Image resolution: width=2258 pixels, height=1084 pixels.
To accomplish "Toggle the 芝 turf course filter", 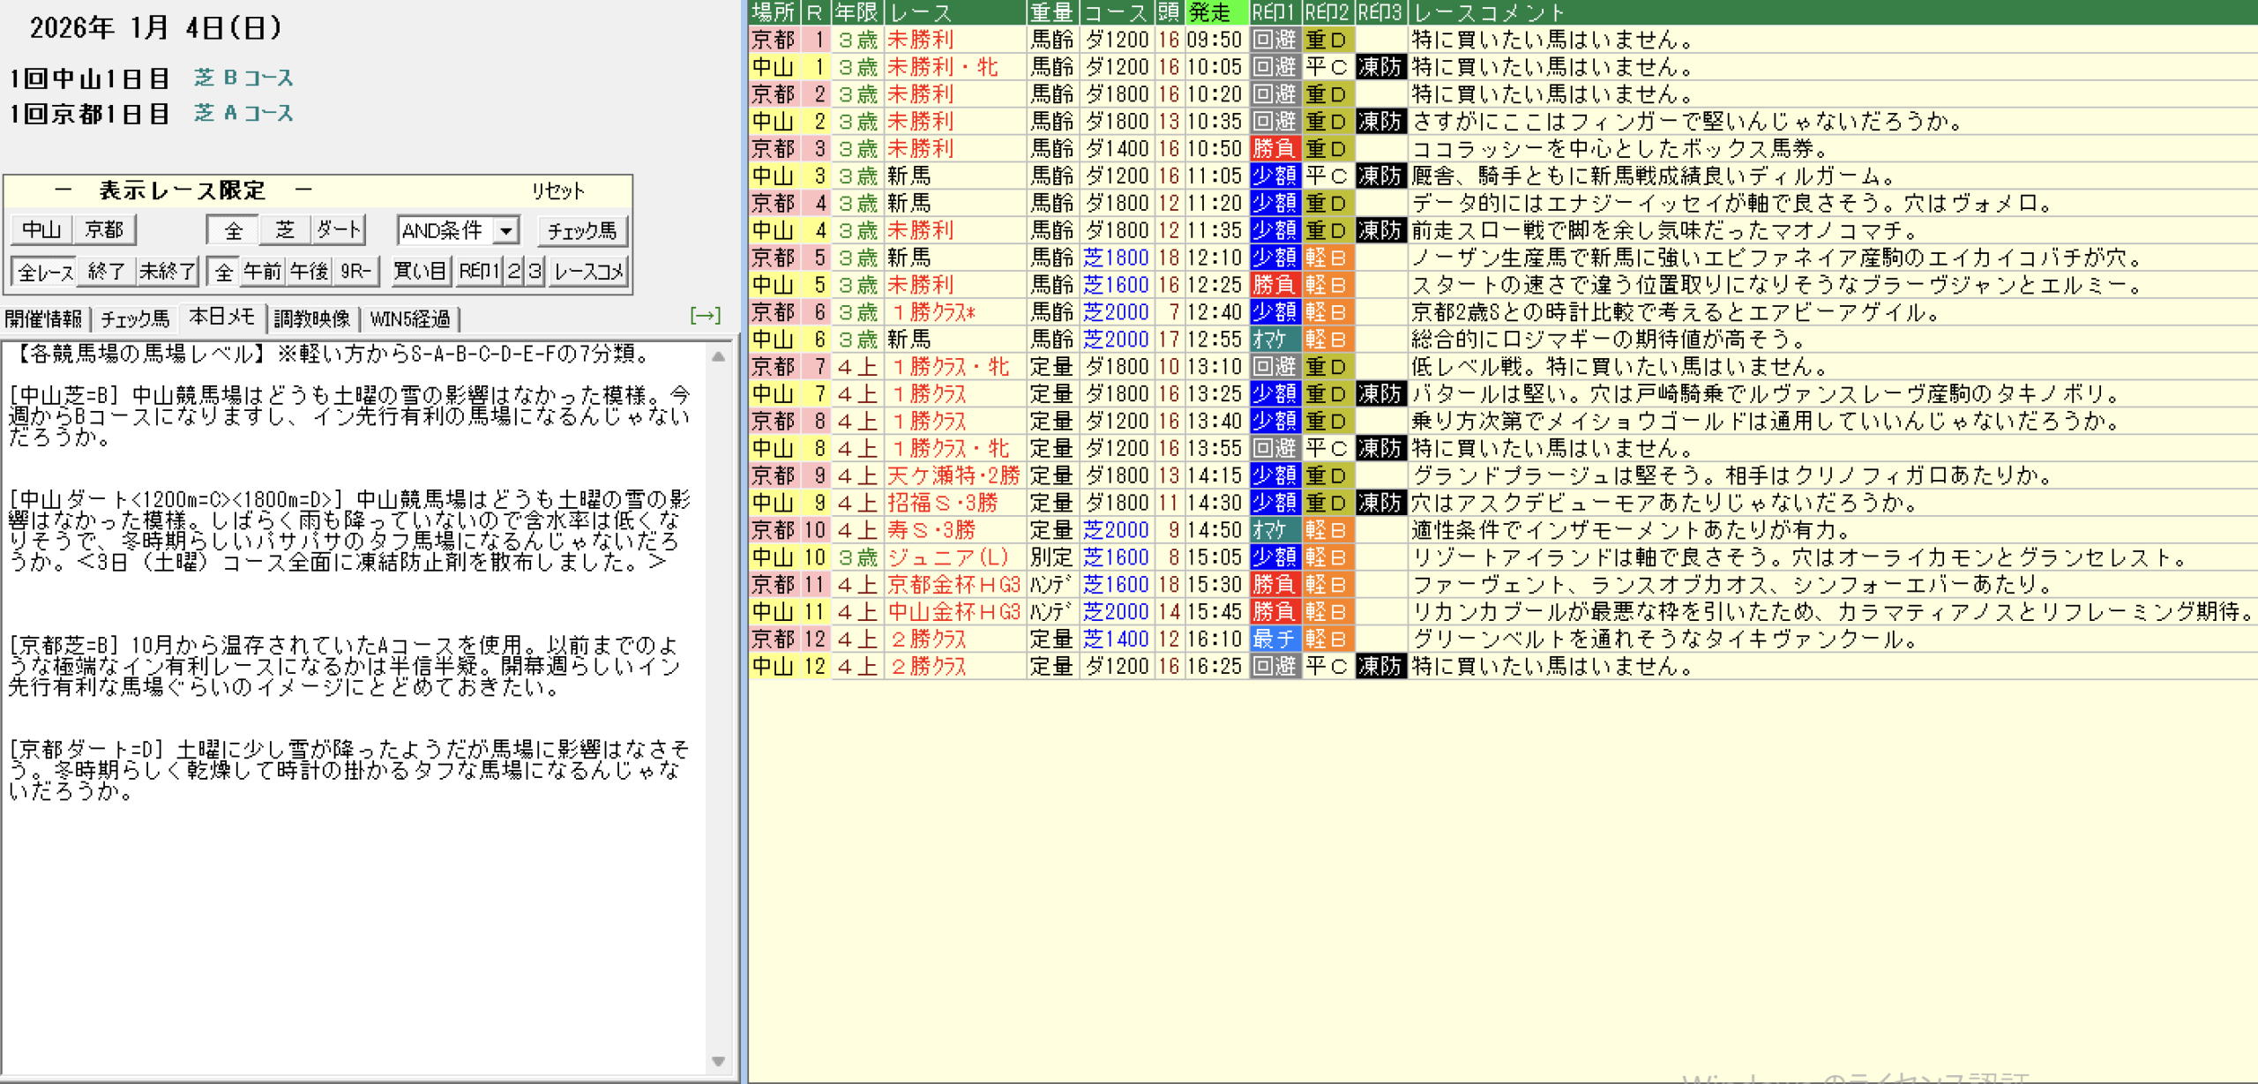I will tap(284, 230).
